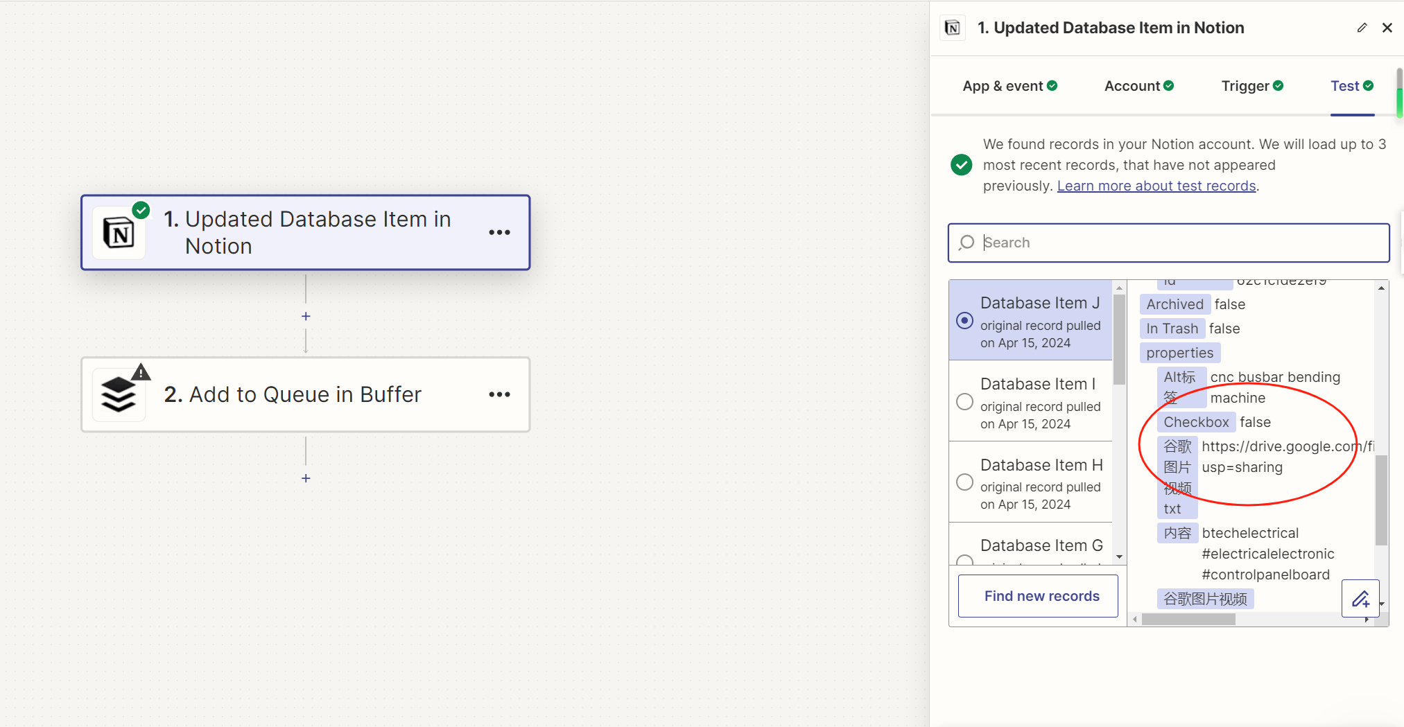The height and width of the screenshot is (727, 1404).
Task: Click the pencil rename icon in the panel header
Action: pyautogui.click(x=1362, y=28)
